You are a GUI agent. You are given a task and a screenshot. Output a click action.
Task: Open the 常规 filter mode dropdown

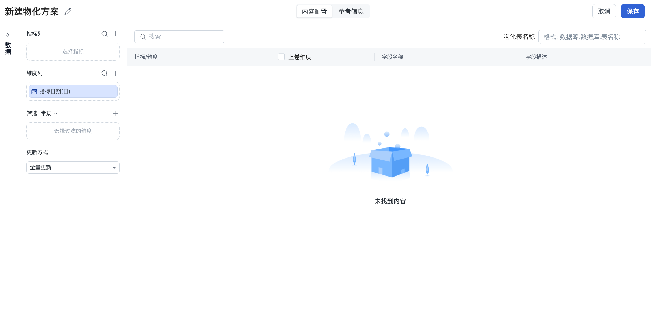point(49,113)
